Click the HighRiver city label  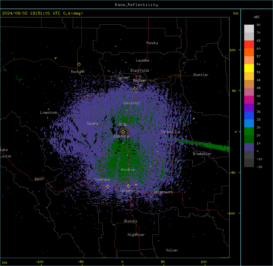tap(136, 235)
